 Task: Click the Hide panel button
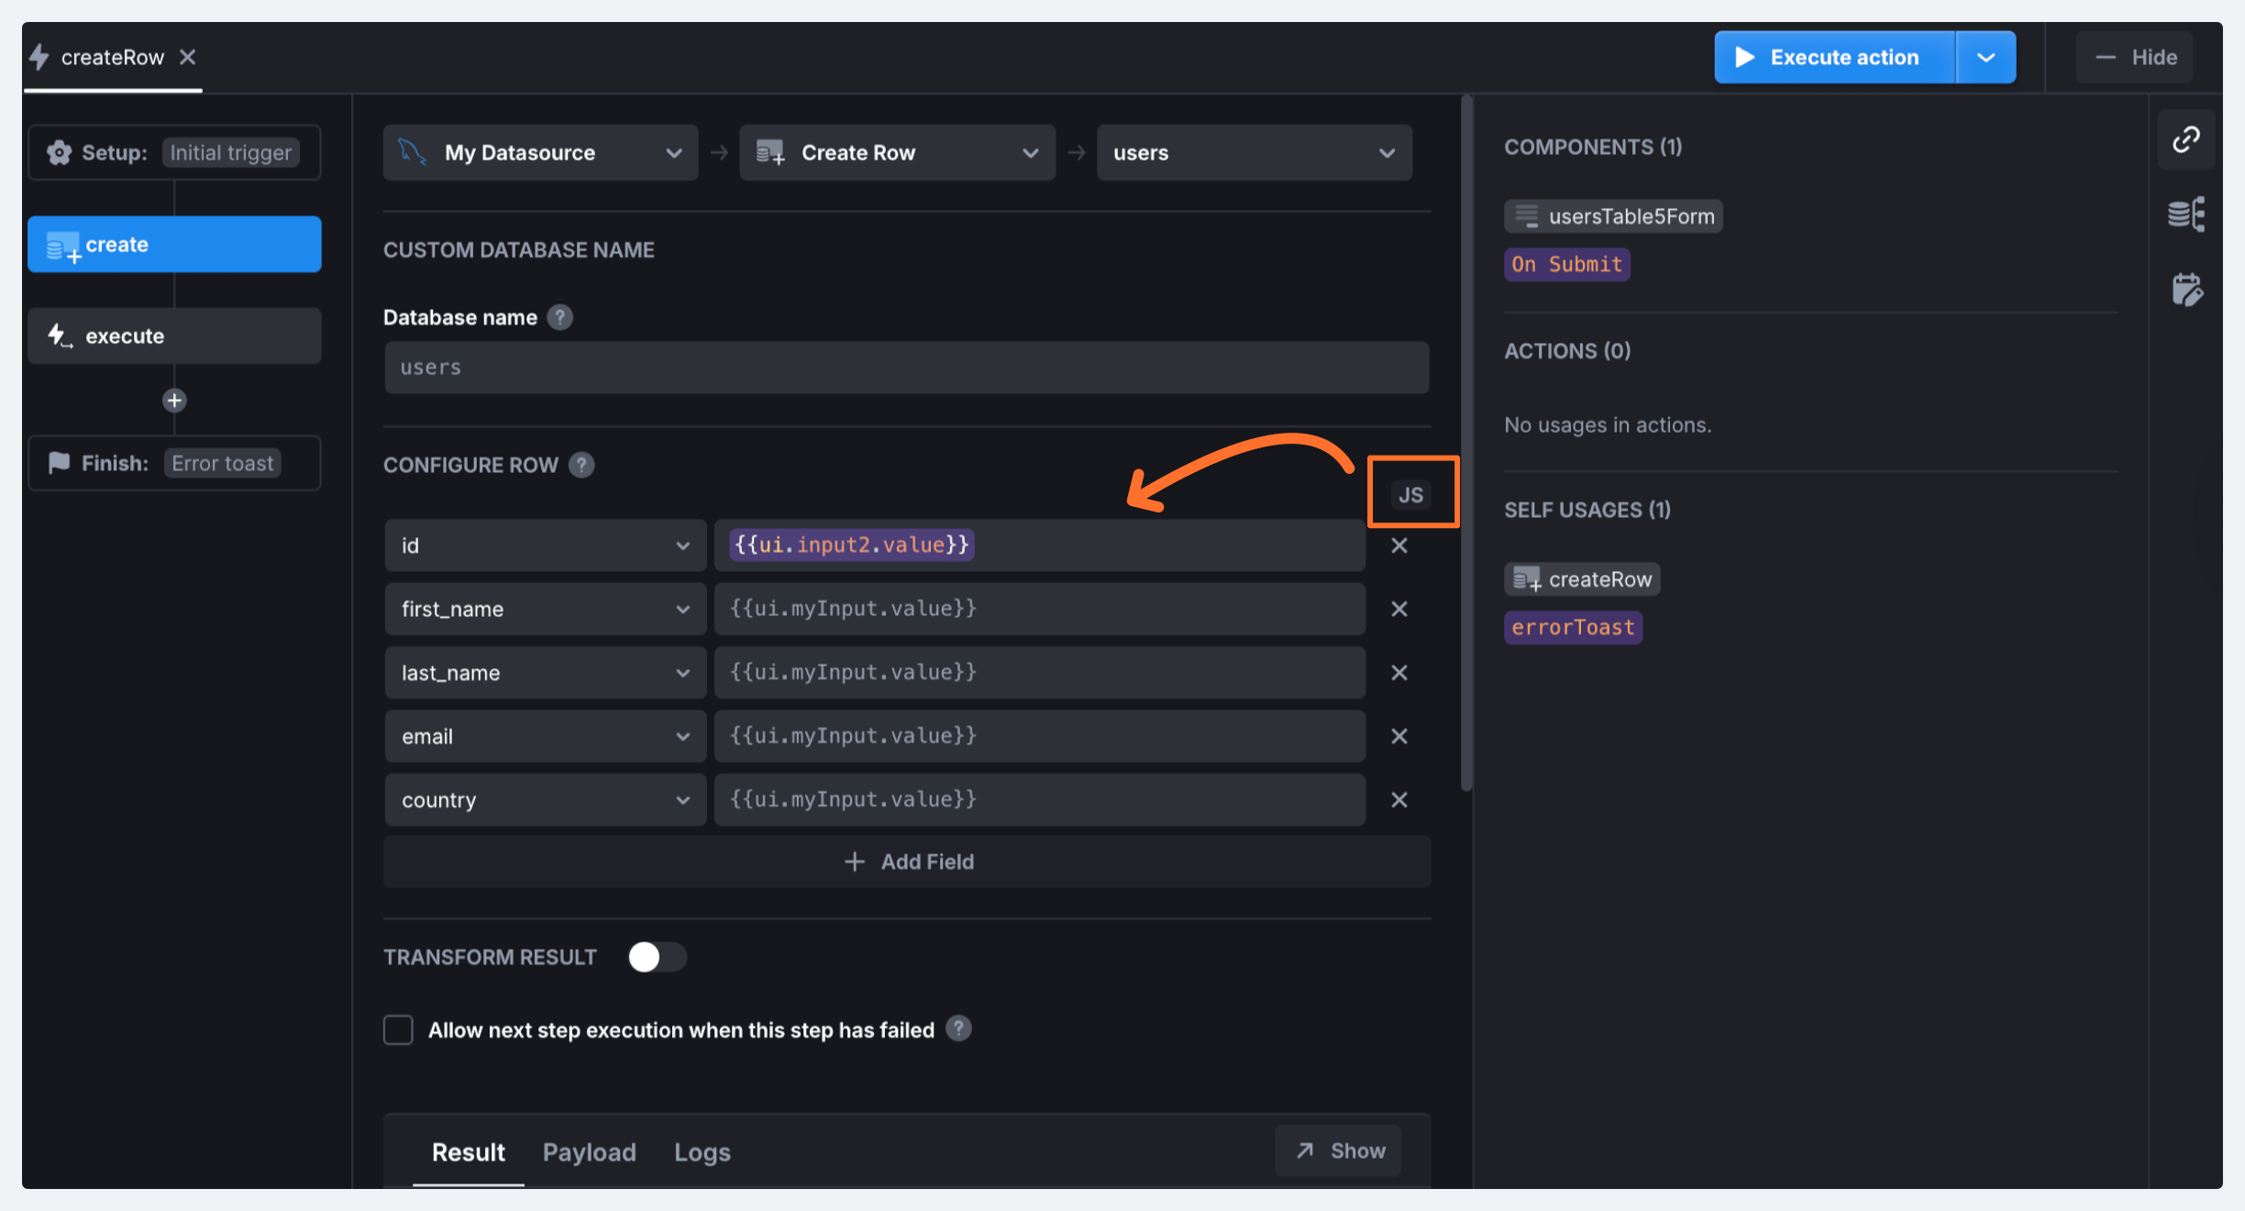click(x=2135, y=57)
